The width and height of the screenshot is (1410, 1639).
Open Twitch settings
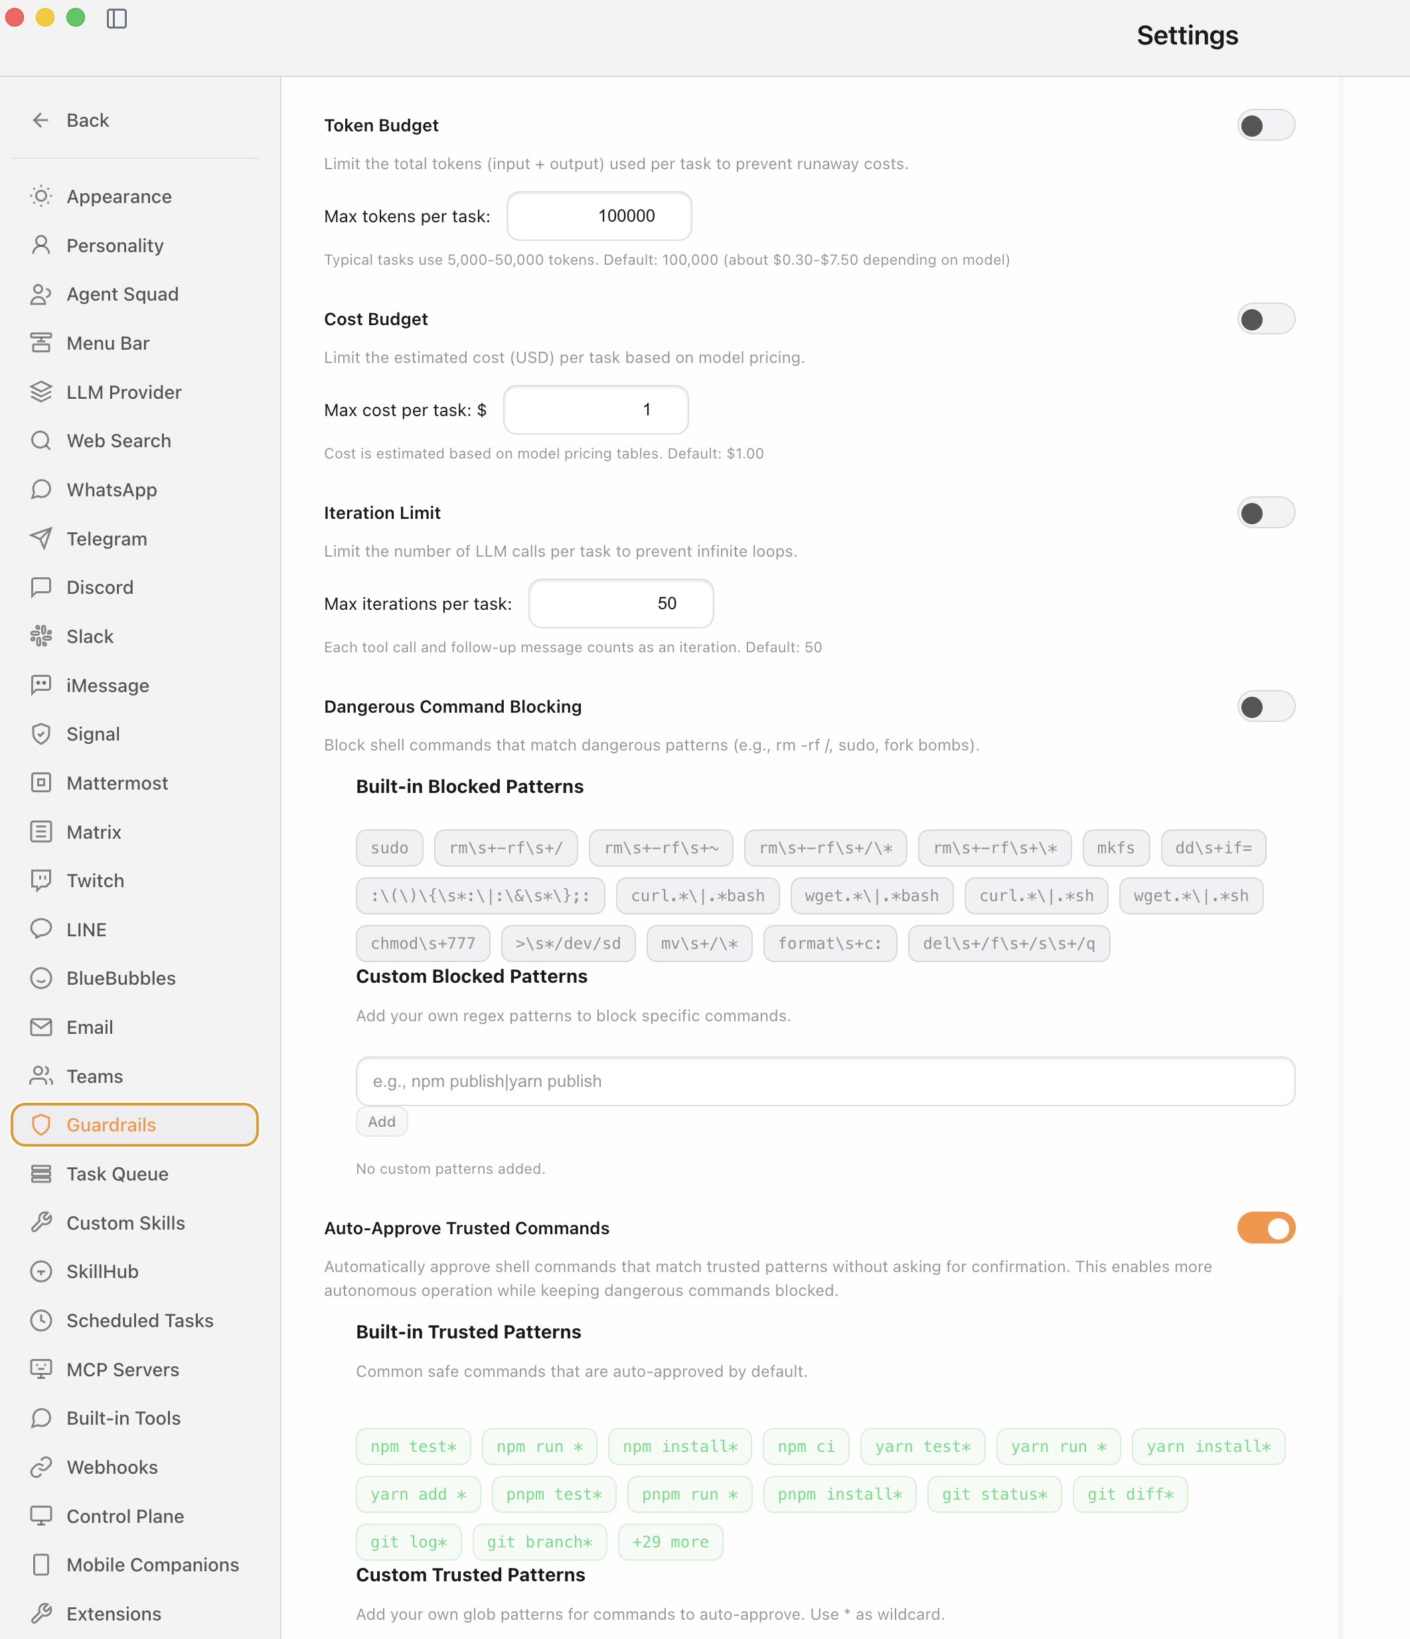95,881
